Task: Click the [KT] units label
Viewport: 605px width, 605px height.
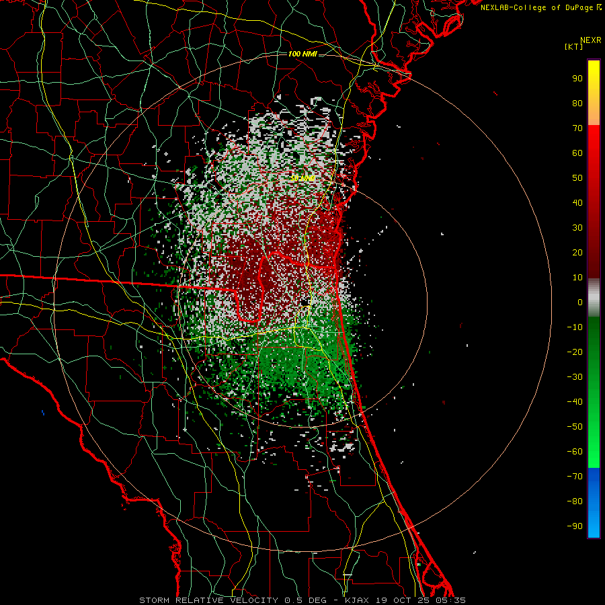Action: 574,46
